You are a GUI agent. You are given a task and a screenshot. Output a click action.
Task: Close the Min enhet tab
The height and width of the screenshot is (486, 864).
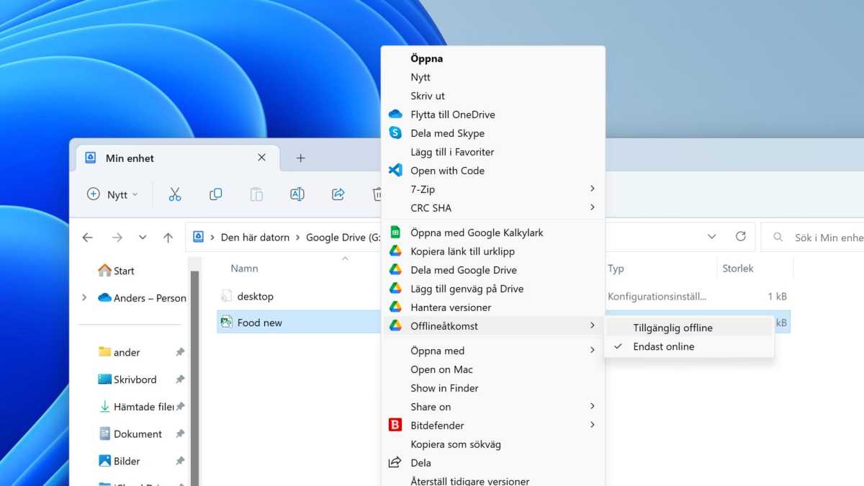(261, 158)
